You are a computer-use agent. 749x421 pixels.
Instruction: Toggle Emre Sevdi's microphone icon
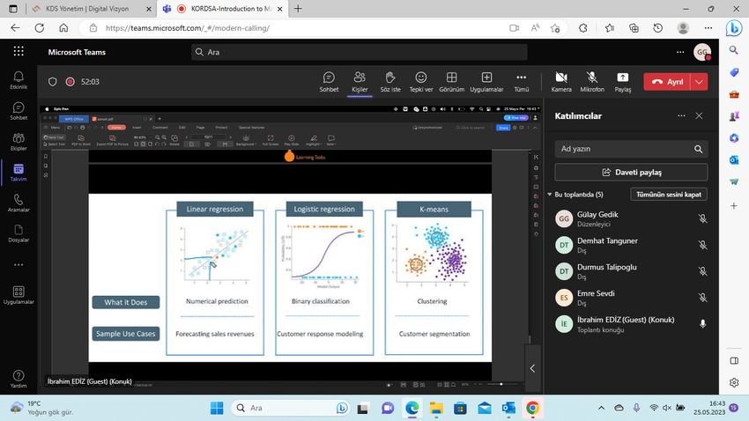(702, 298)
